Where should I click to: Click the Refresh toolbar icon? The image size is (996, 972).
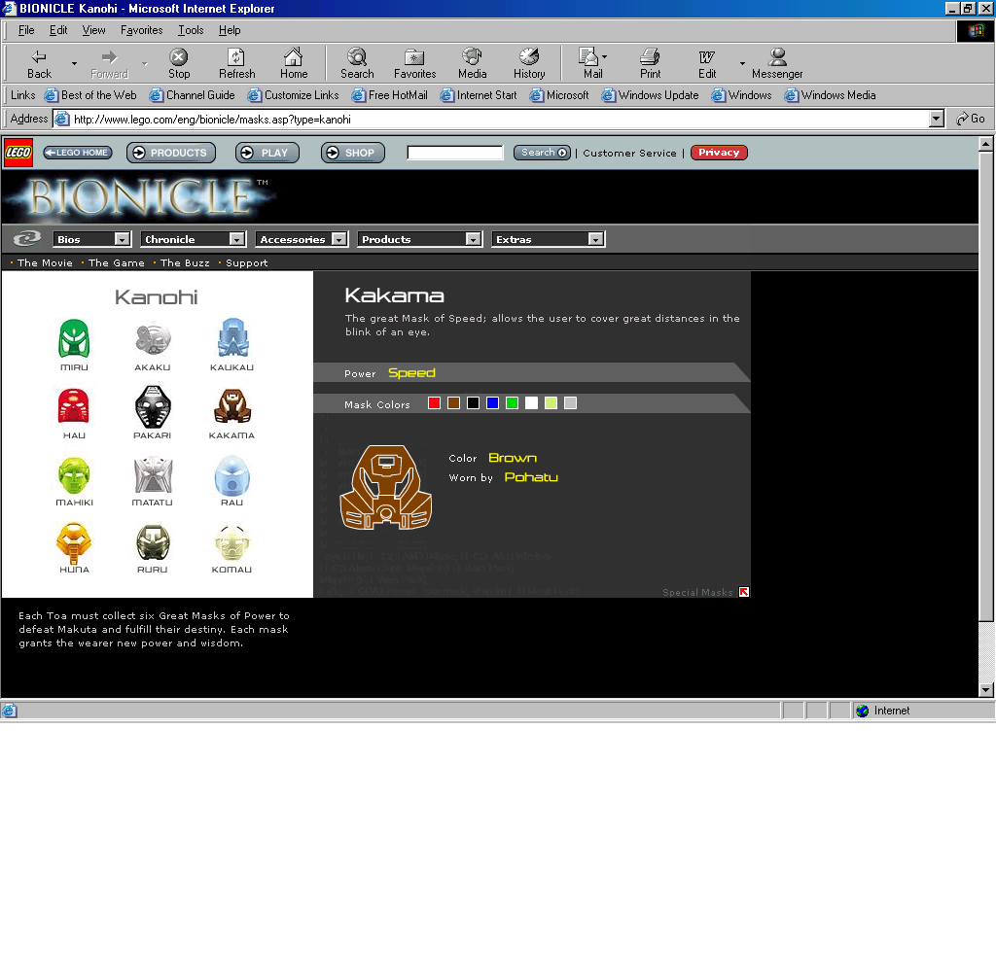236,63
